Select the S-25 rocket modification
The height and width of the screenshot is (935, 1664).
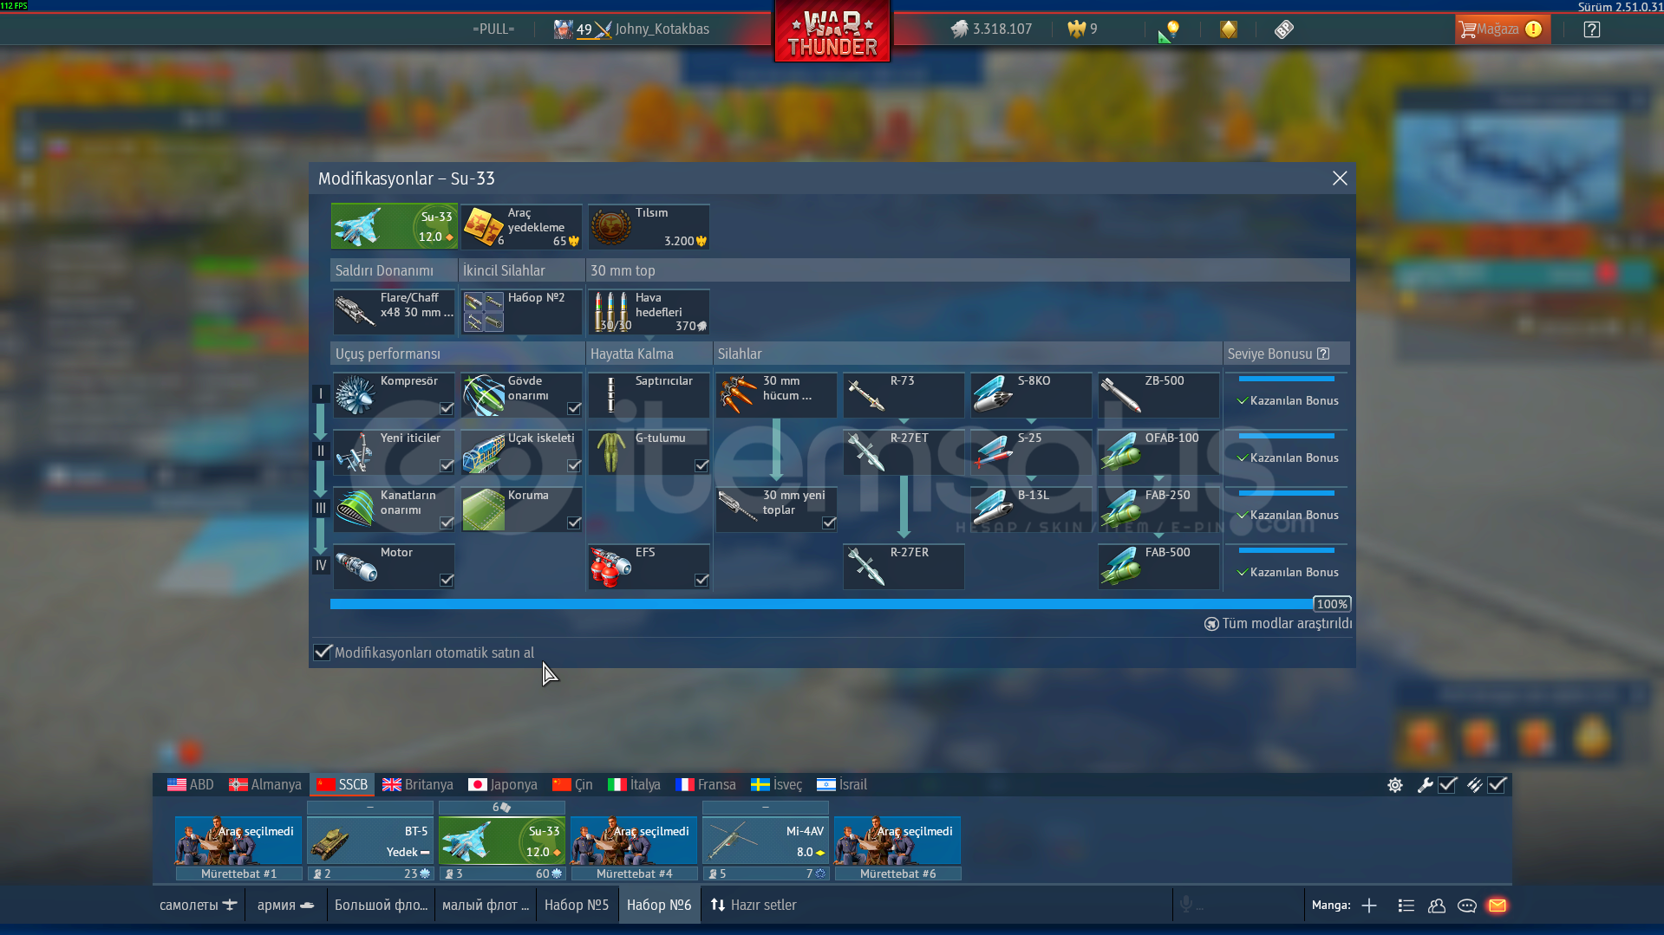point(1031,452)
